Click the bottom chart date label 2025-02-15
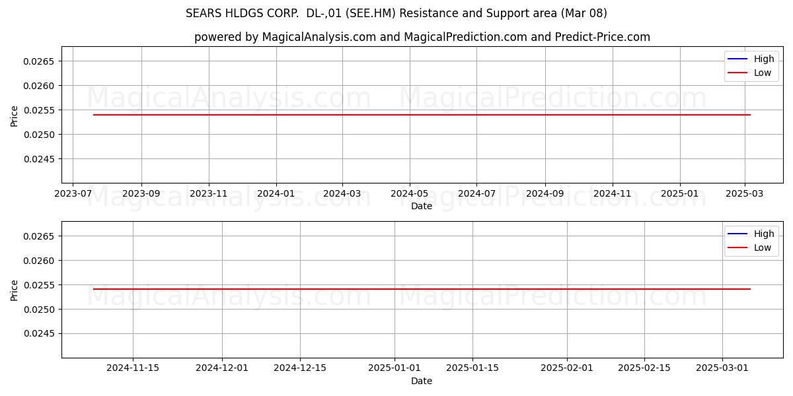This screenshot has width=793, height=396. (645, 368)
